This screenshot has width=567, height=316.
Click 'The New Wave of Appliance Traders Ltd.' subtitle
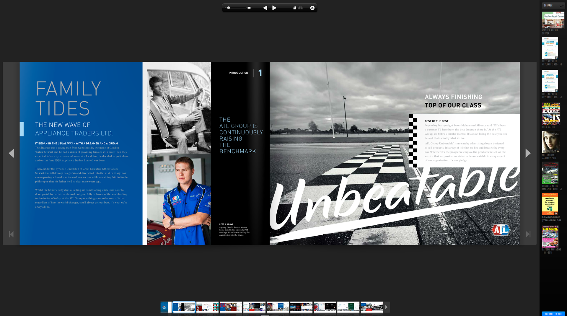(74, 129)
